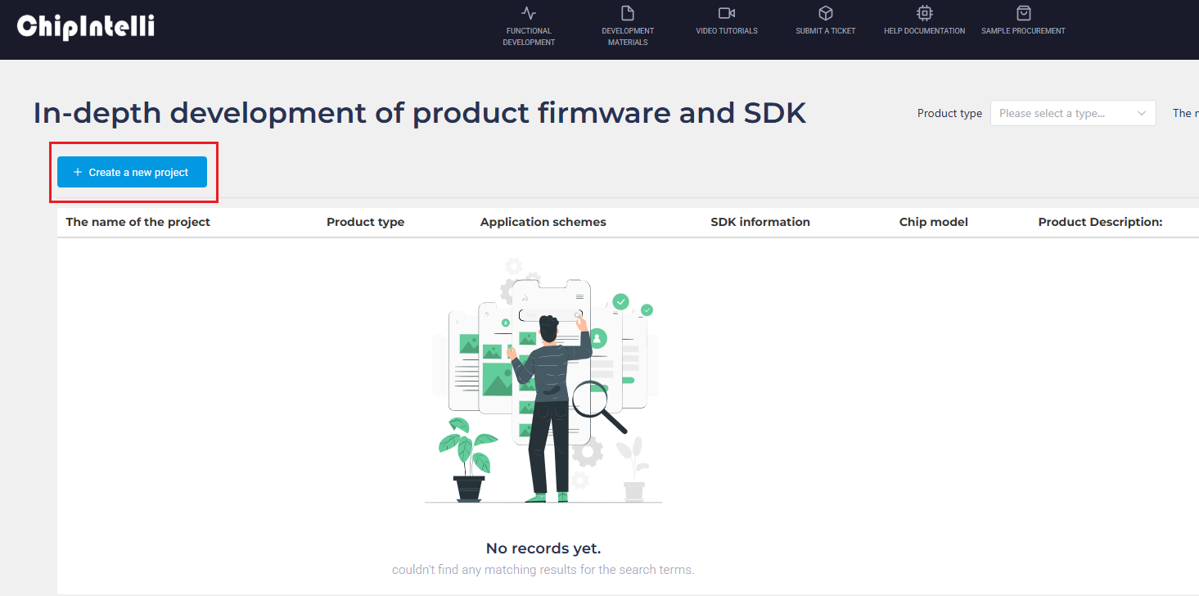Open Submit a Ticket menu label
The image size is (1199, 596).
tap(826, 31)
